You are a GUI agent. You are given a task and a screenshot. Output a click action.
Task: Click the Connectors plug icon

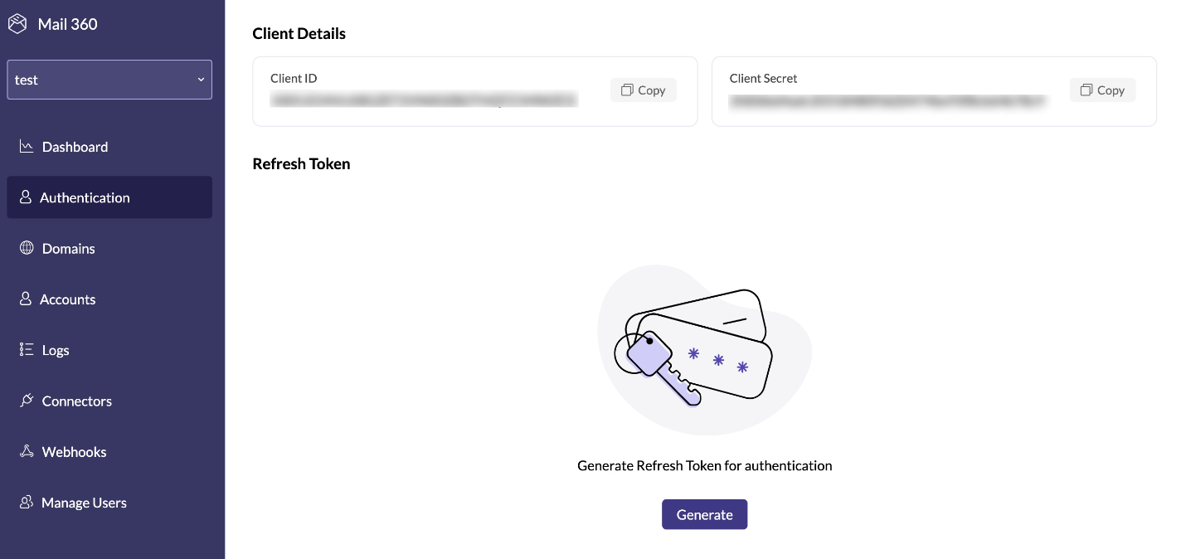click(x=27, y=401)
